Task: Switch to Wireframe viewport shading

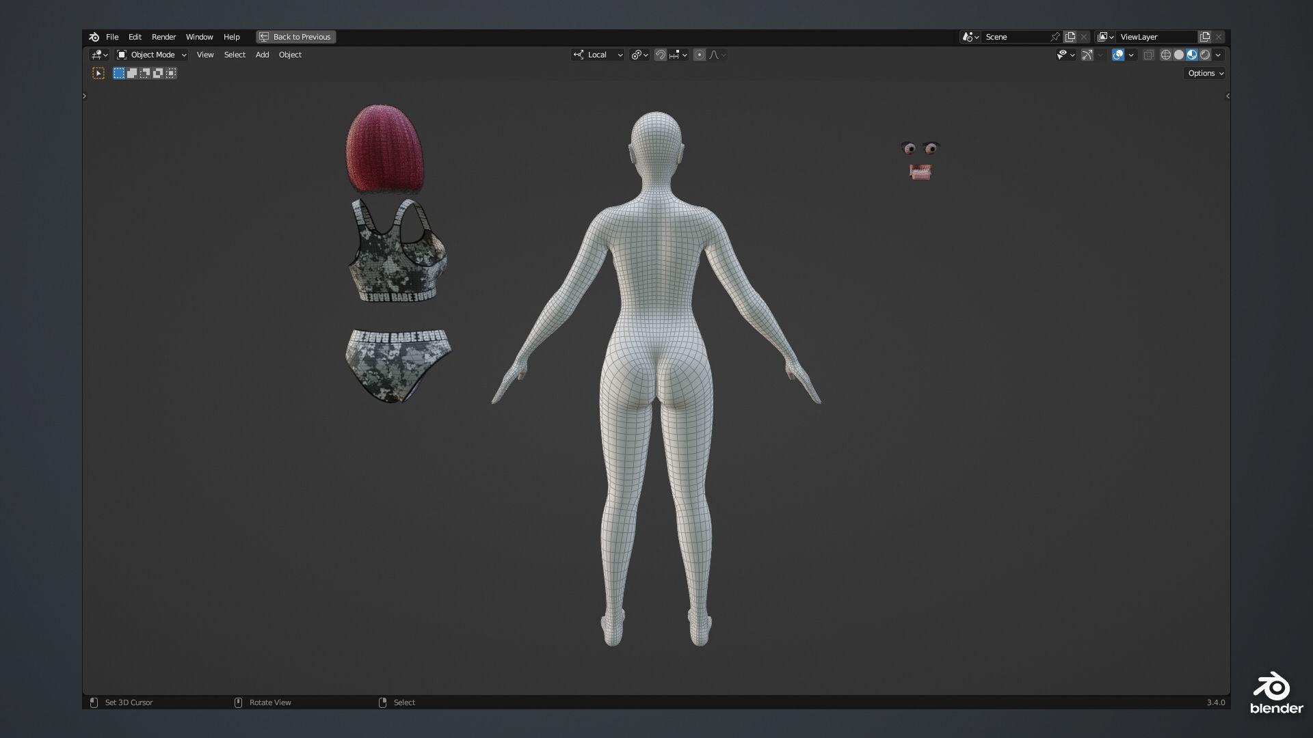Action: (1166, 55)
